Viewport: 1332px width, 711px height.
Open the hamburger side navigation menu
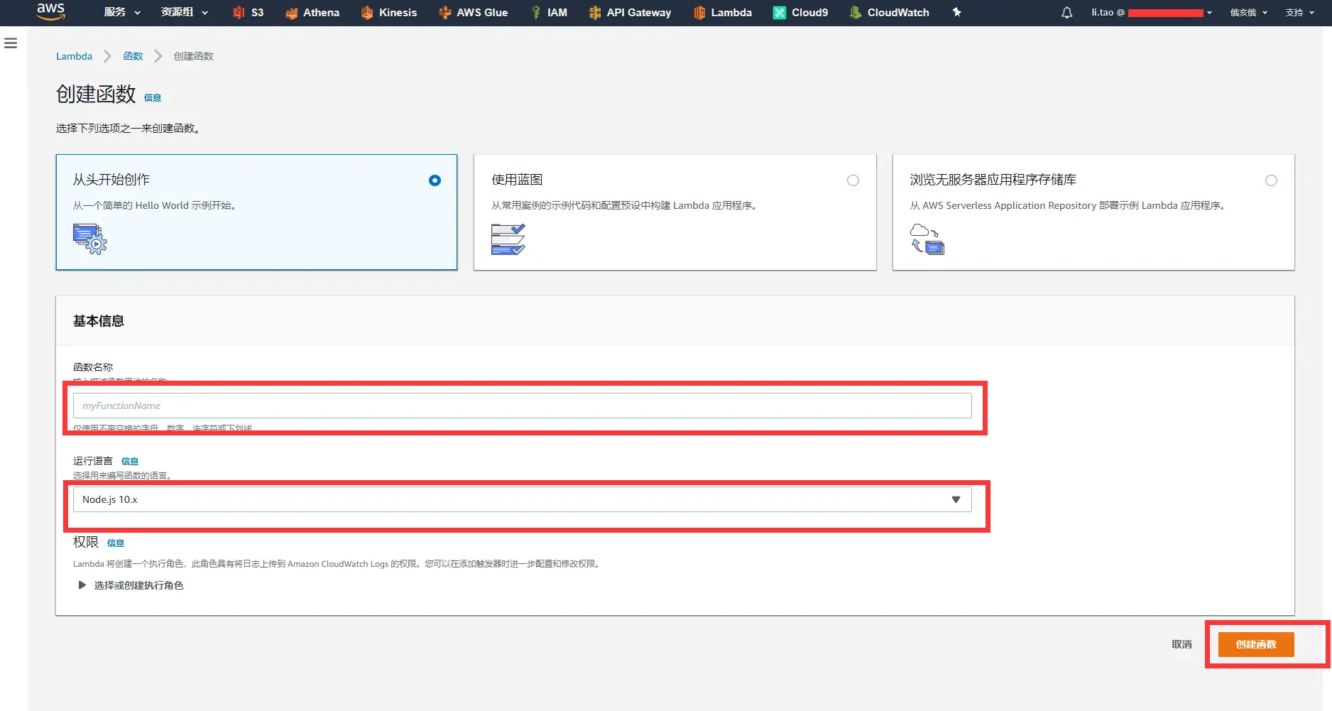[x=11, y=43]
